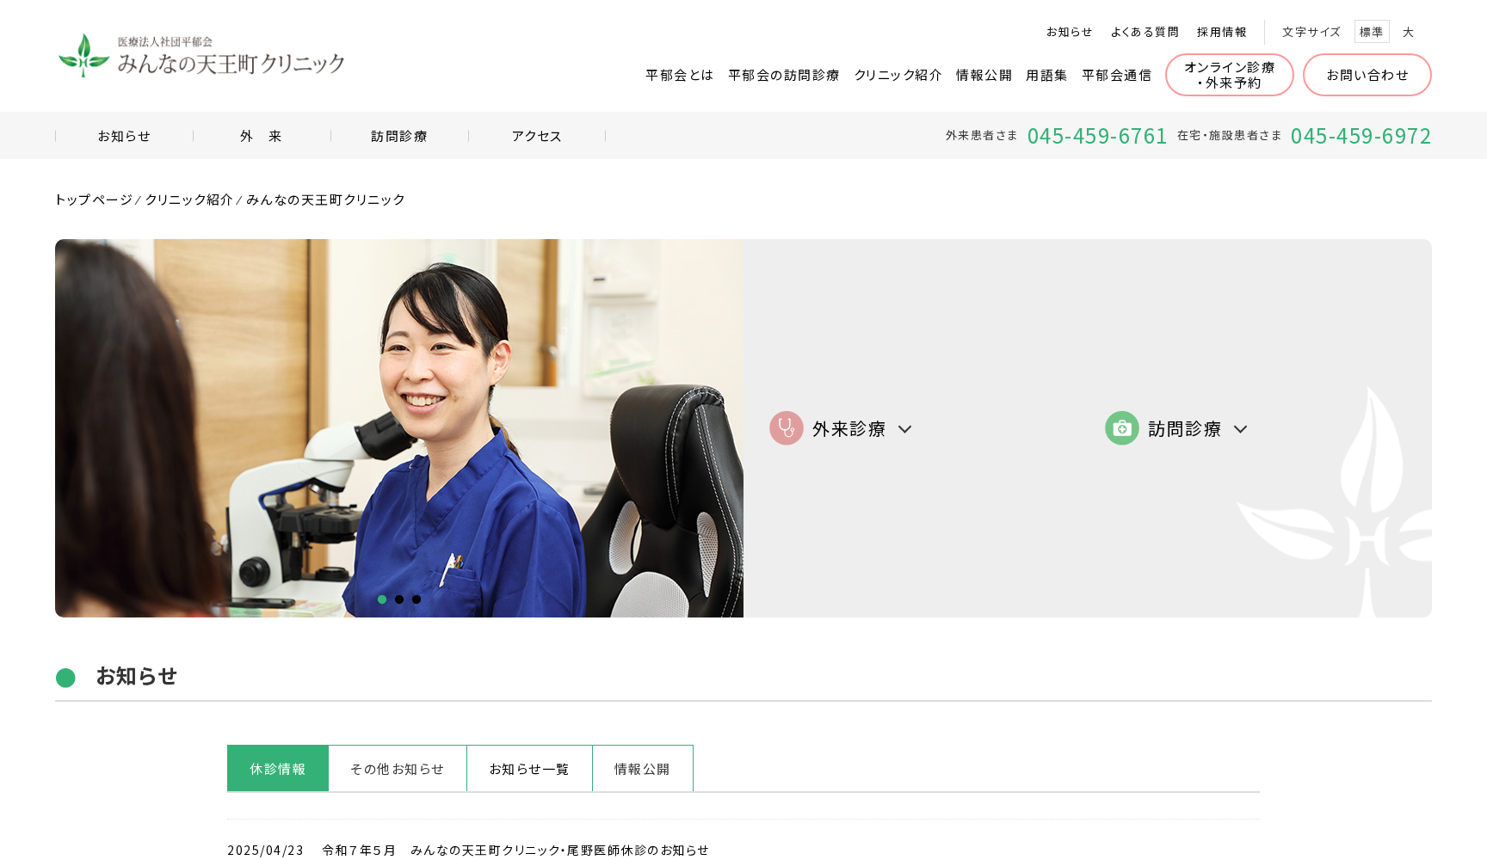
Task: Expand the 訪問診療 dropdown chevron
Action: [x=1240, y=429]
